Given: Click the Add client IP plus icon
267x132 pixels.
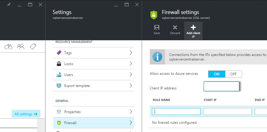Looking at the screenshot, I should pos(193,28).
